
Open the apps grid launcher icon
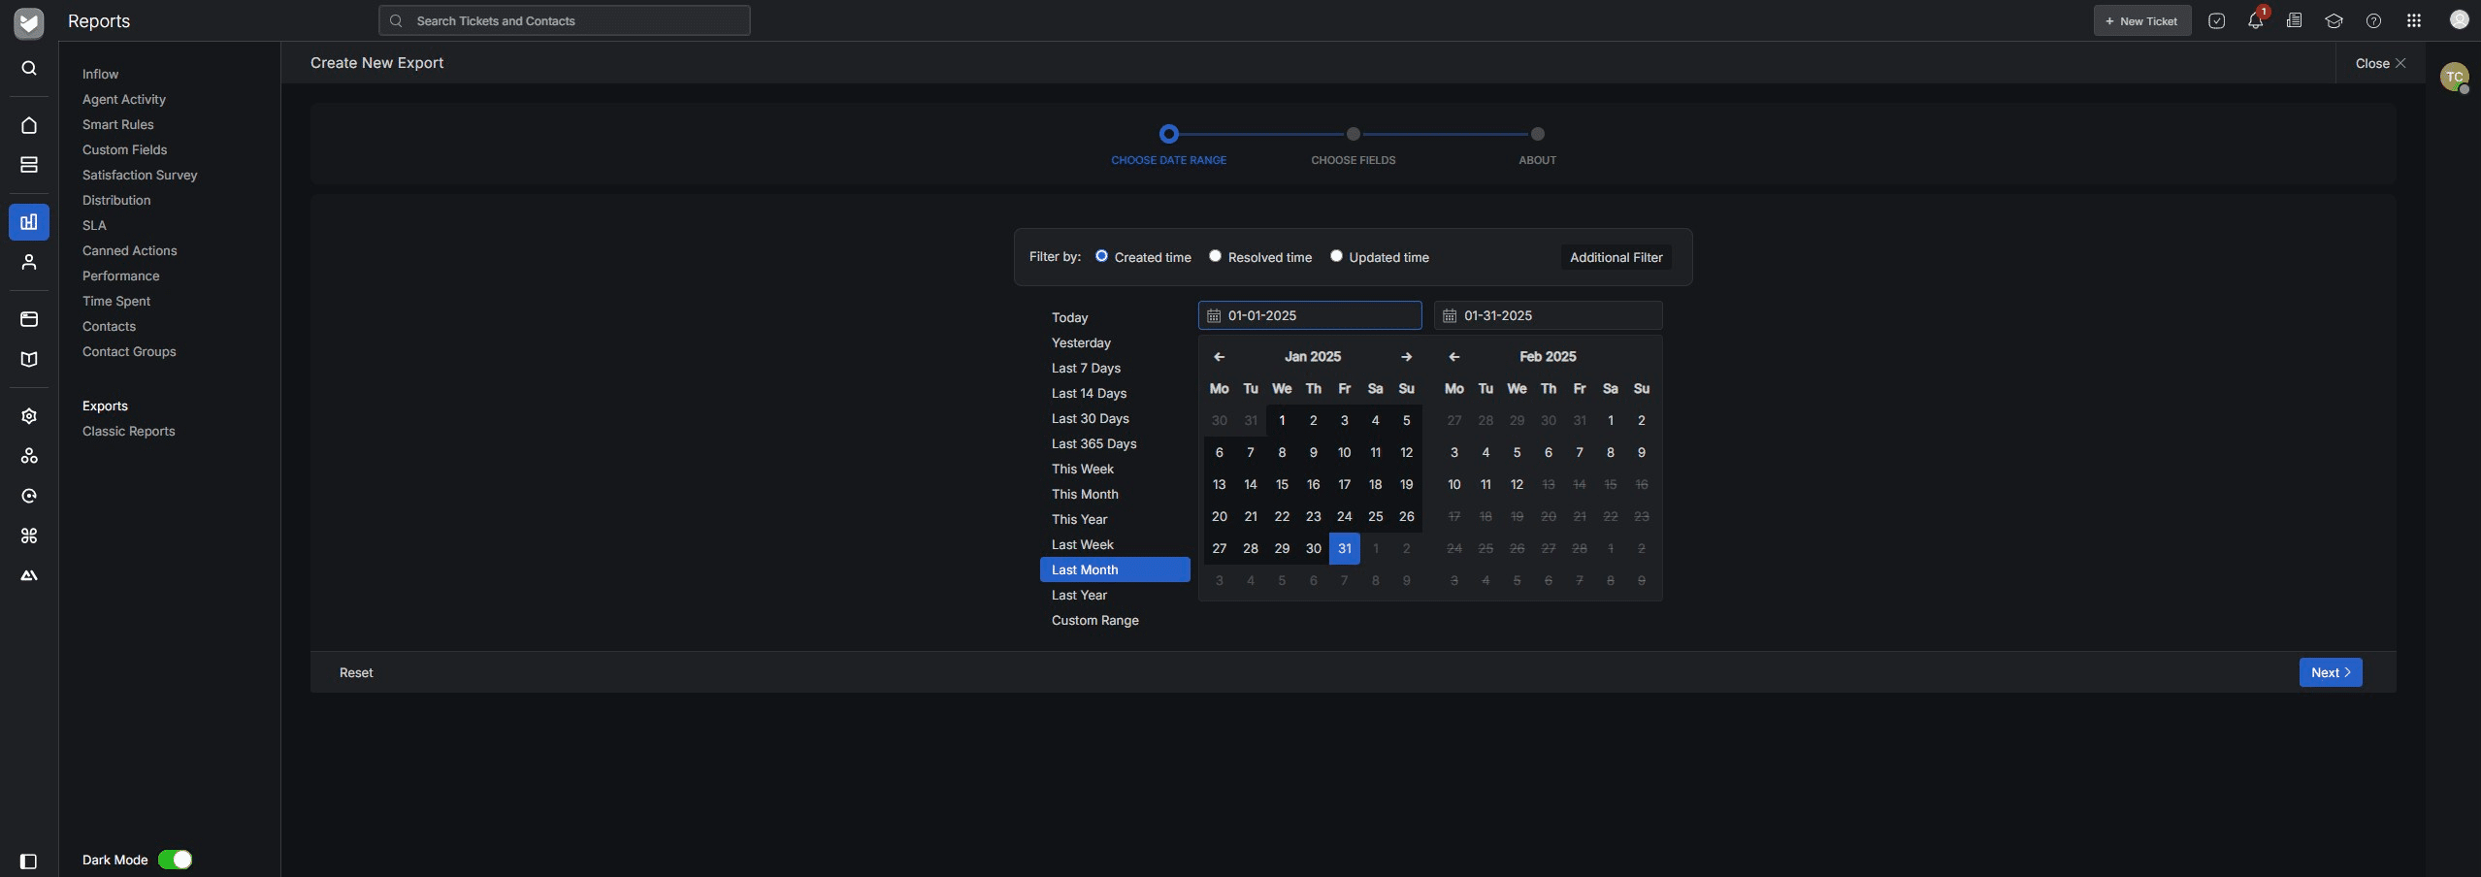[x=2414, y=21]
